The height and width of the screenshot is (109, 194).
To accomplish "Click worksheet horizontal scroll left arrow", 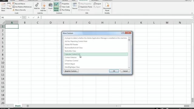I will tap(119, 106).
